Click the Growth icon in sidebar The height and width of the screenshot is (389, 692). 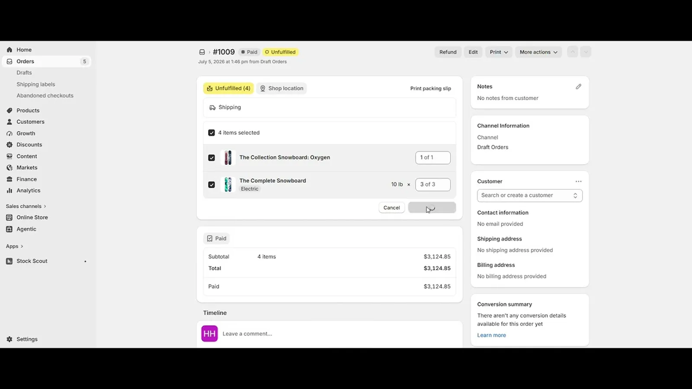[10, 134]
